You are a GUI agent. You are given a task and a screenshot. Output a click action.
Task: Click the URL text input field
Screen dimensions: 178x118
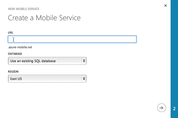[x=72, y=39]
